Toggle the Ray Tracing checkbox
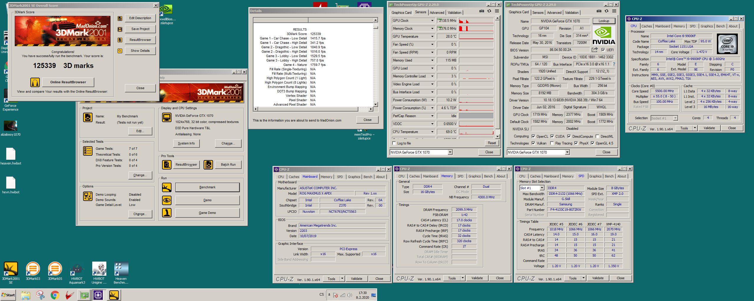Image resolution: width=754 pixels, height=301 pixels. pyautogui.click(x=552, y=143)
